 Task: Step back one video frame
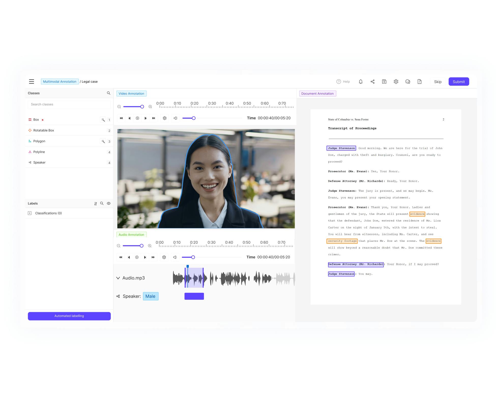coord(129,118)
